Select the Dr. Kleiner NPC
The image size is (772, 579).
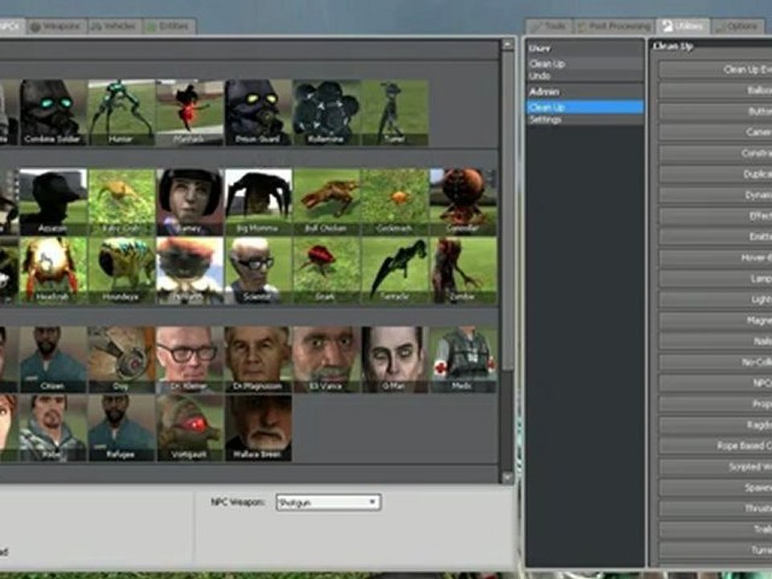pos(190,359)
